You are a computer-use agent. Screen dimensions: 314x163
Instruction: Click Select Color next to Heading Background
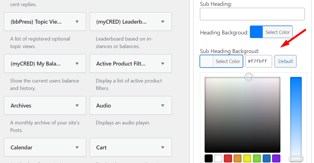point(277,32)
